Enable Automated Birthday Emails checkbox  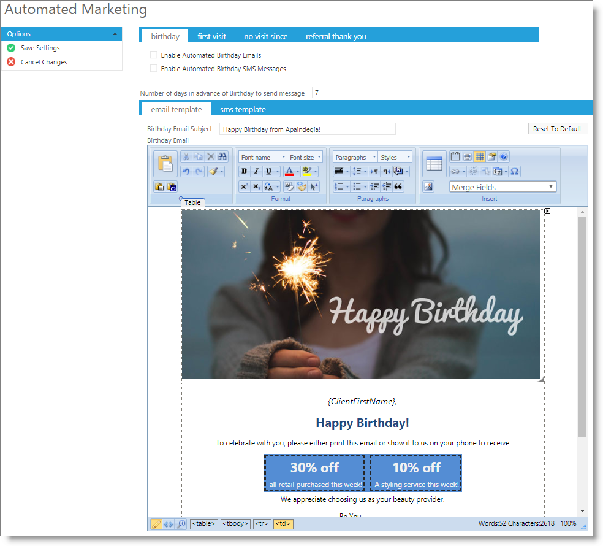pos(153,55)
